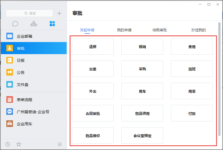Open the 费用 expense form
Viewport: 223px width, 150px height.
click(192, 46)
